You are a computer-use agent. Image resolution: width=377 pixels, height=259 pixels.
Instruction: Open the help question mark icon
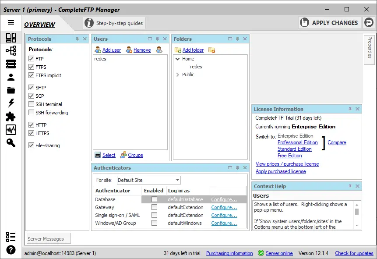point(11,250)
